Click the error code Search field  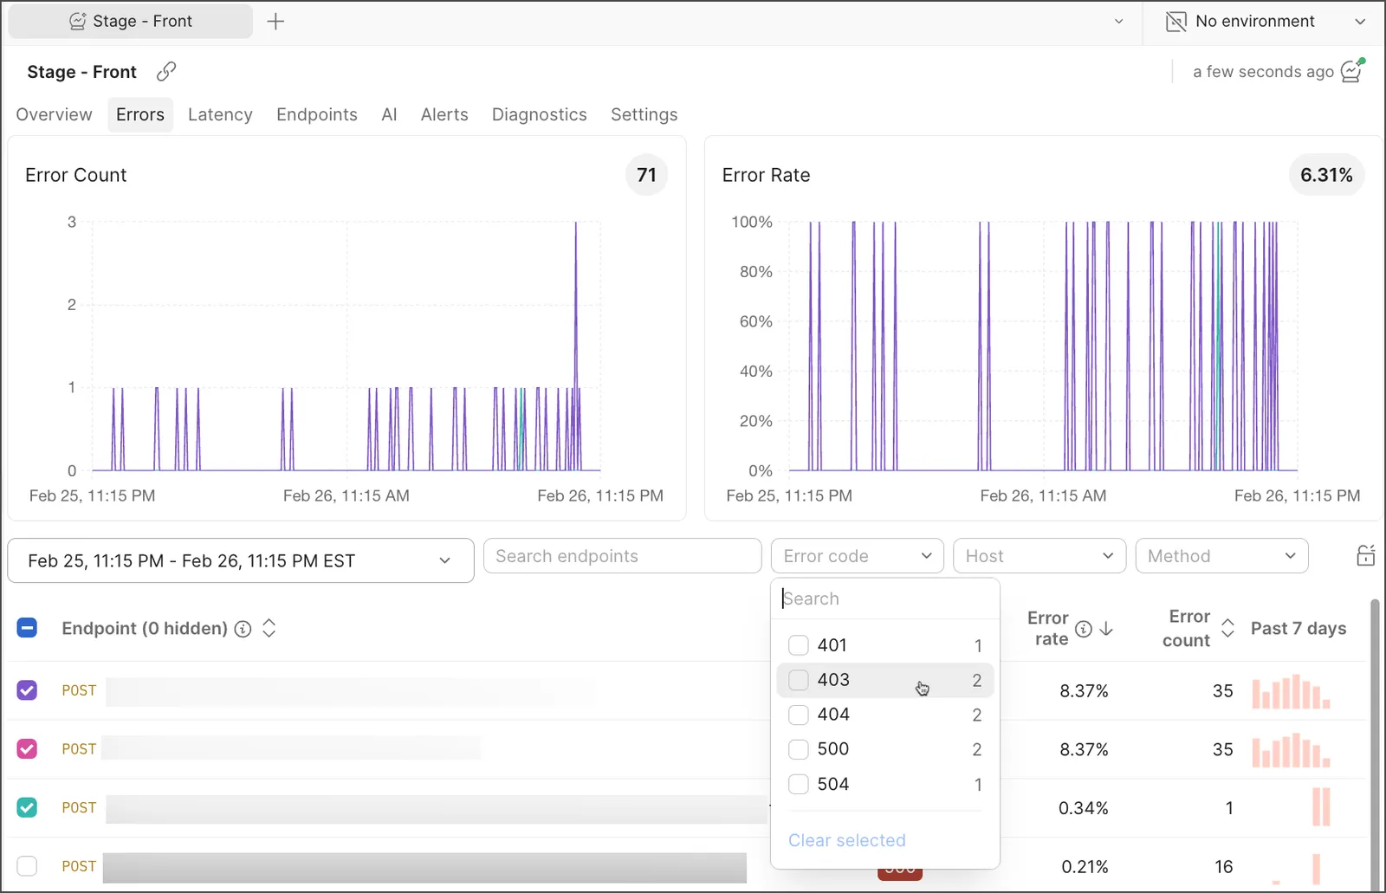885,599
